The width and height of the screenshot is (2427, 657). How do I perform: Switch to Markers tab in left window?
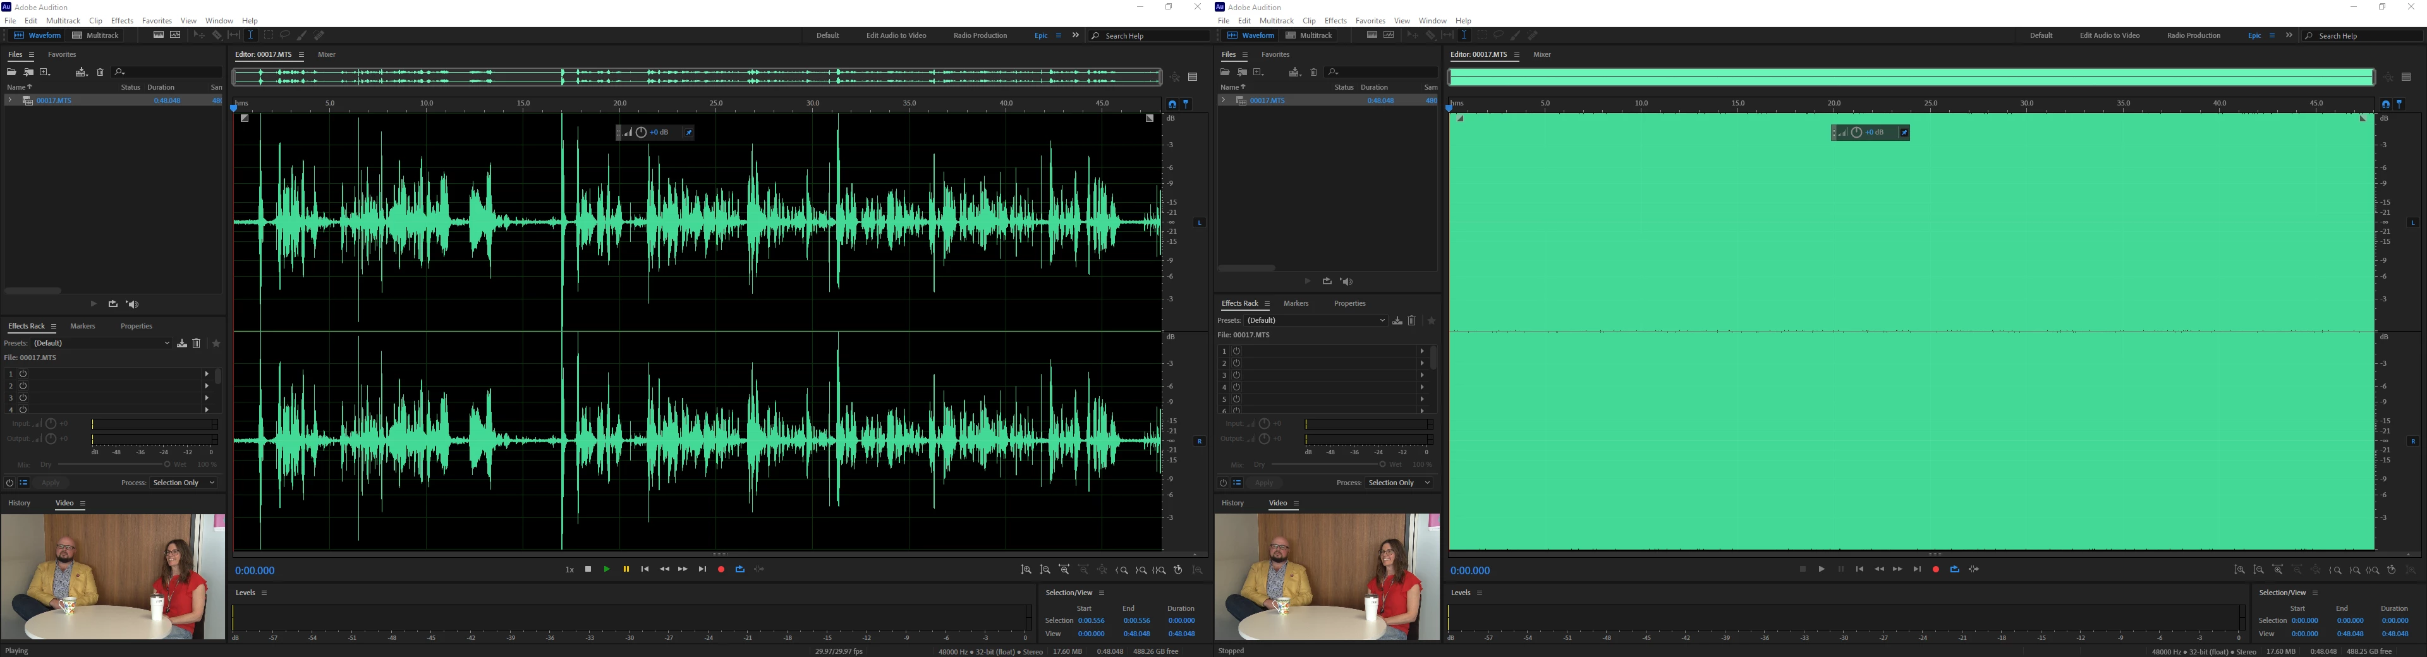click(x=83, y=327)
